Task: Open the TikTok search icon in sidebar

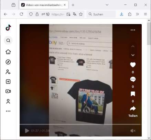Action: coord(8,40)
